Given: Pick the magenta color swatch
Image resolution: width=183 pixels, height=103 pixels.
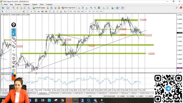Looking at the screenshot, I should (13, 76).
